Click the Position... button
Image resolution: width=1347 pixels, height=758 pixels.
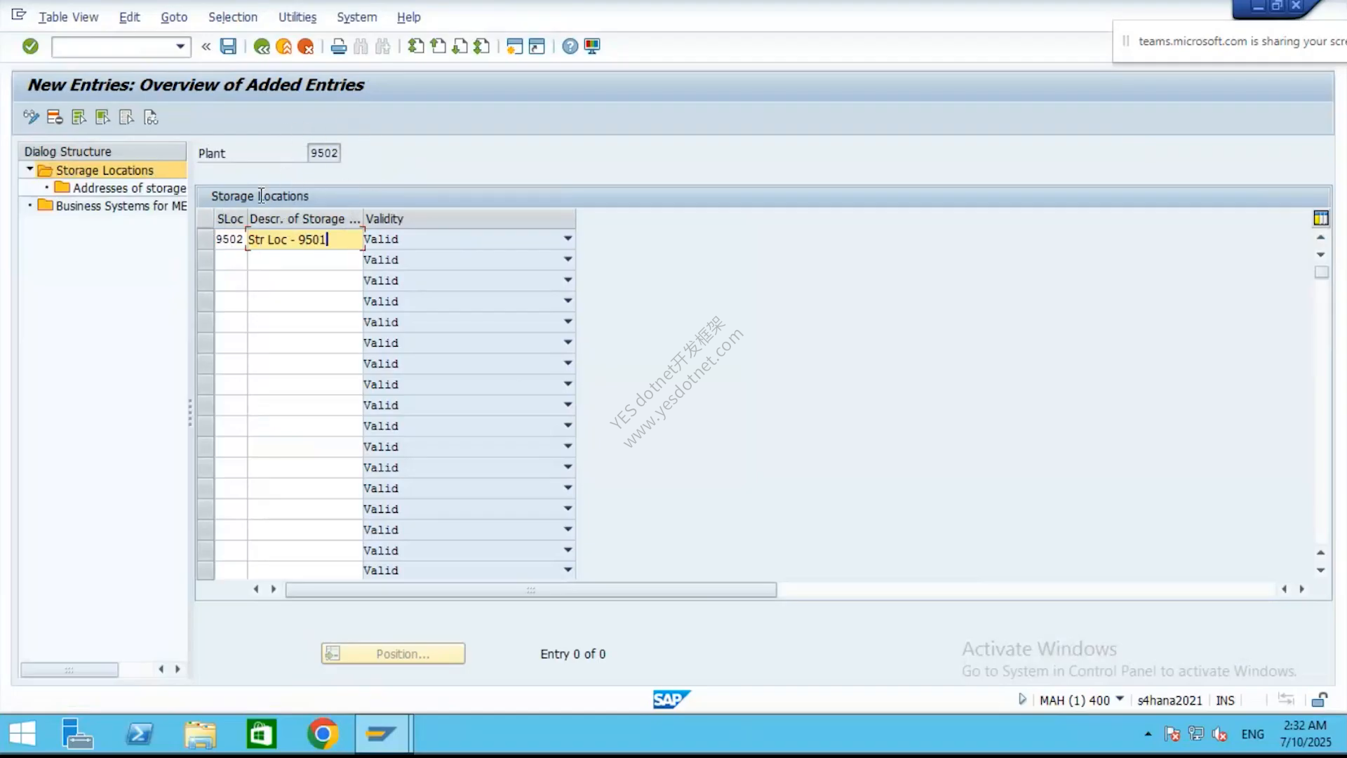(393, 653)
